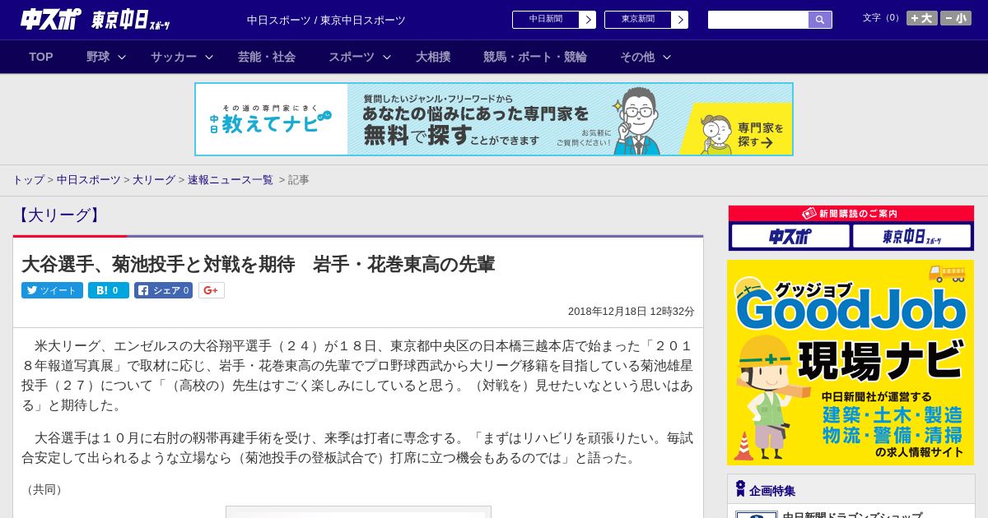This screenshot has height=518, width=988.
Task: Open the GoodJob 現場ナビ advertisement
Action: coord(851,363)
